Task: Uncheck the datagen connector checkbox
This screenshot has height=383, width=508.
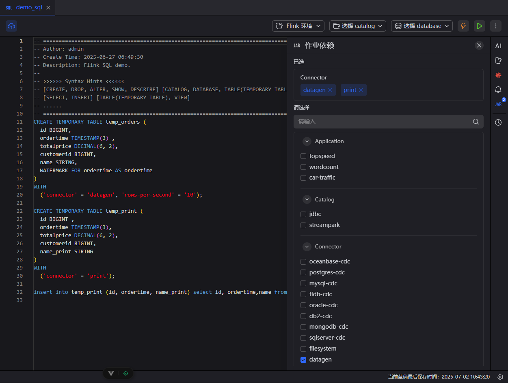Action: pos(303,359)
